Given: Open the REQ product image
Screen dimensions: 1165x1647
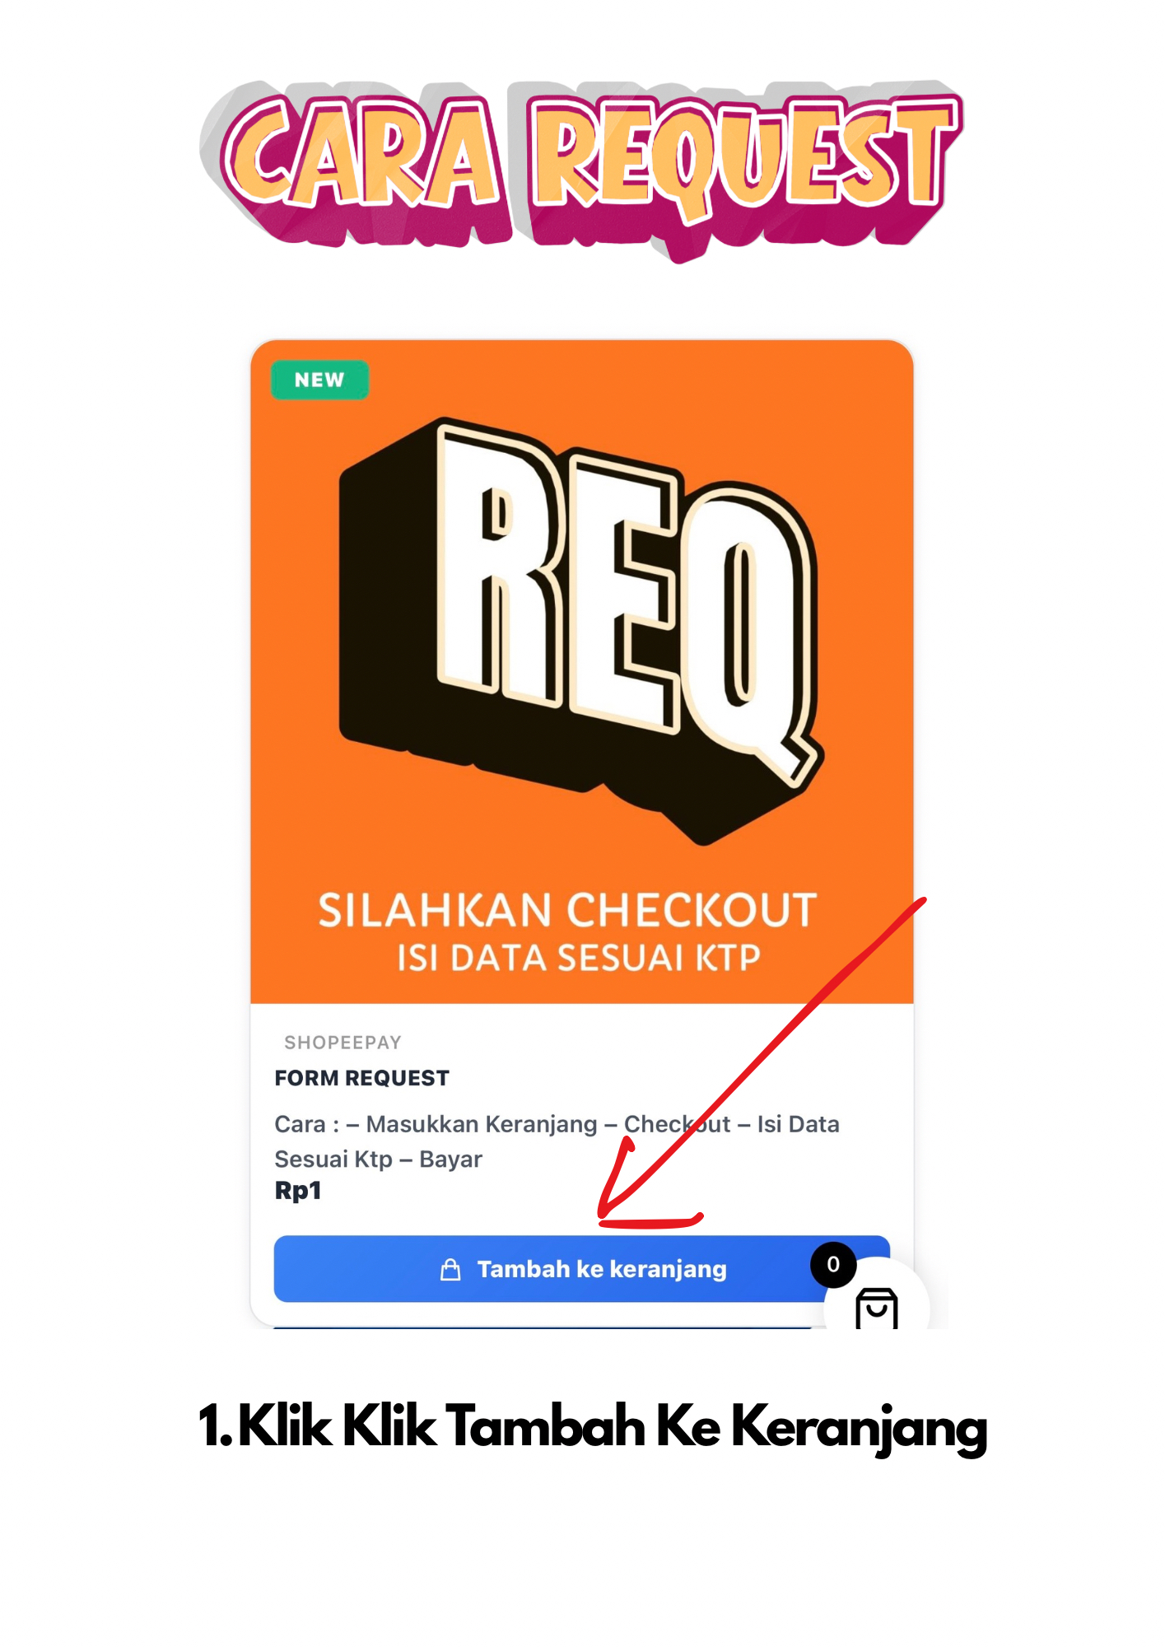Looking at the screenshot, I should click(x=582, y=671).
